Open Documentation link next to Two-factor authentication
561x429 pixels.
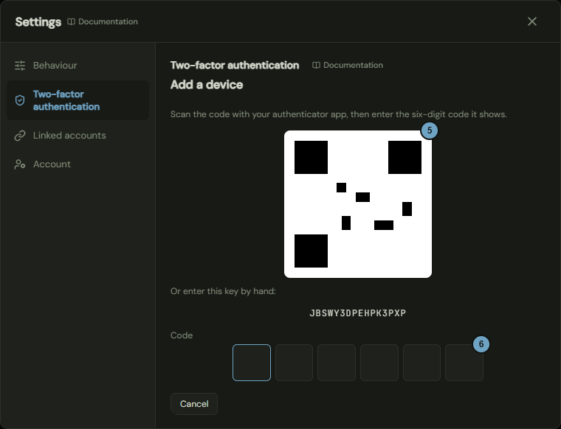tap(348, 66)
